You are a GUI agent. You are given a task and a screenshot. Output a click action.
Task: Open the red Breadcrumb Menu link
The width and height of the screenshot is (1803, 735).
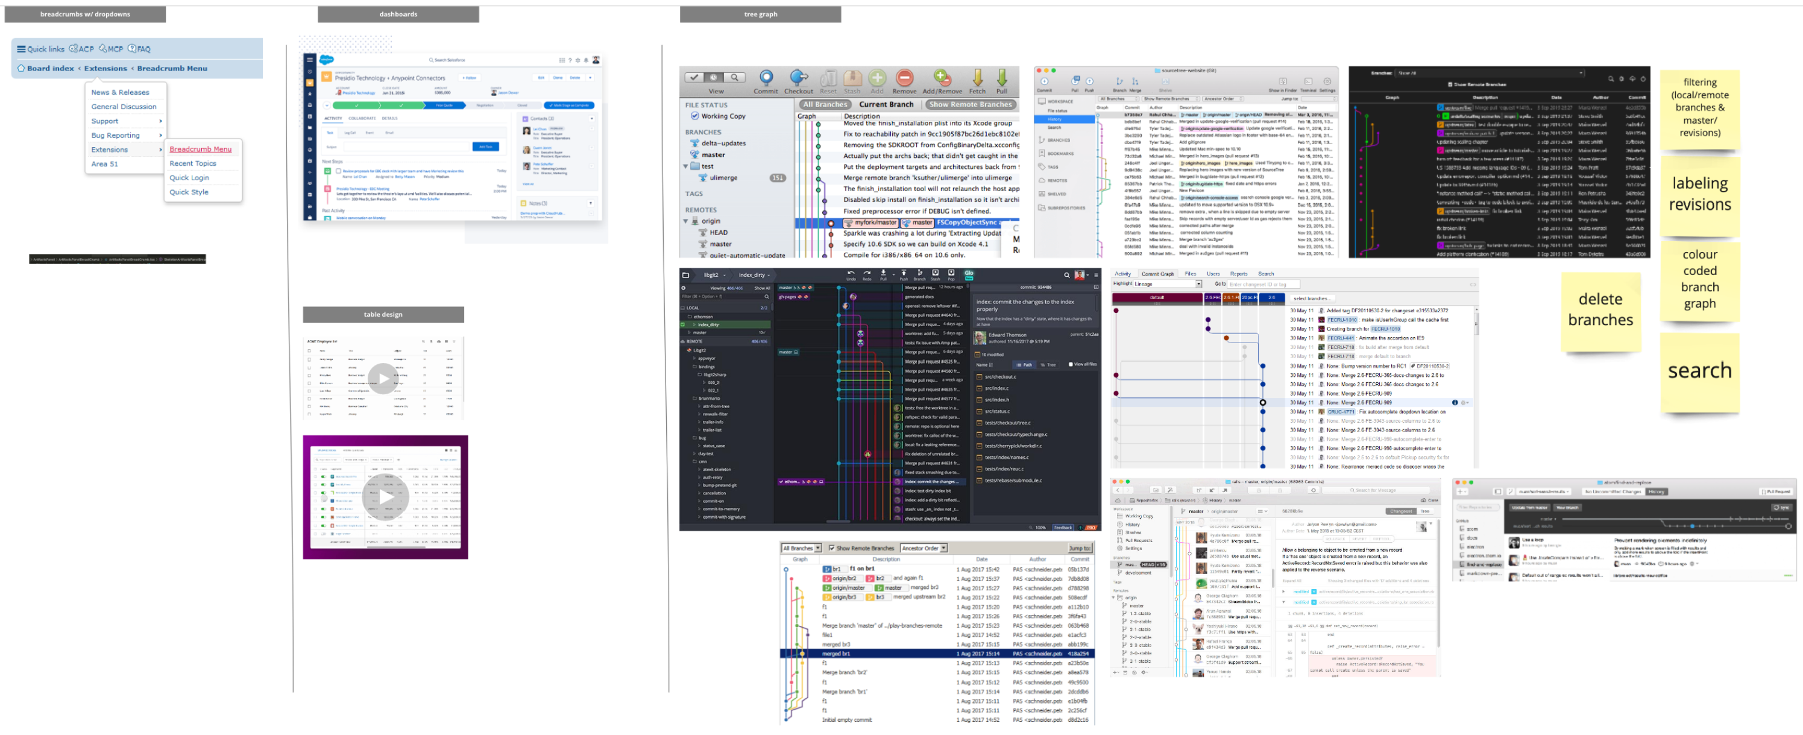click(200, 149)
